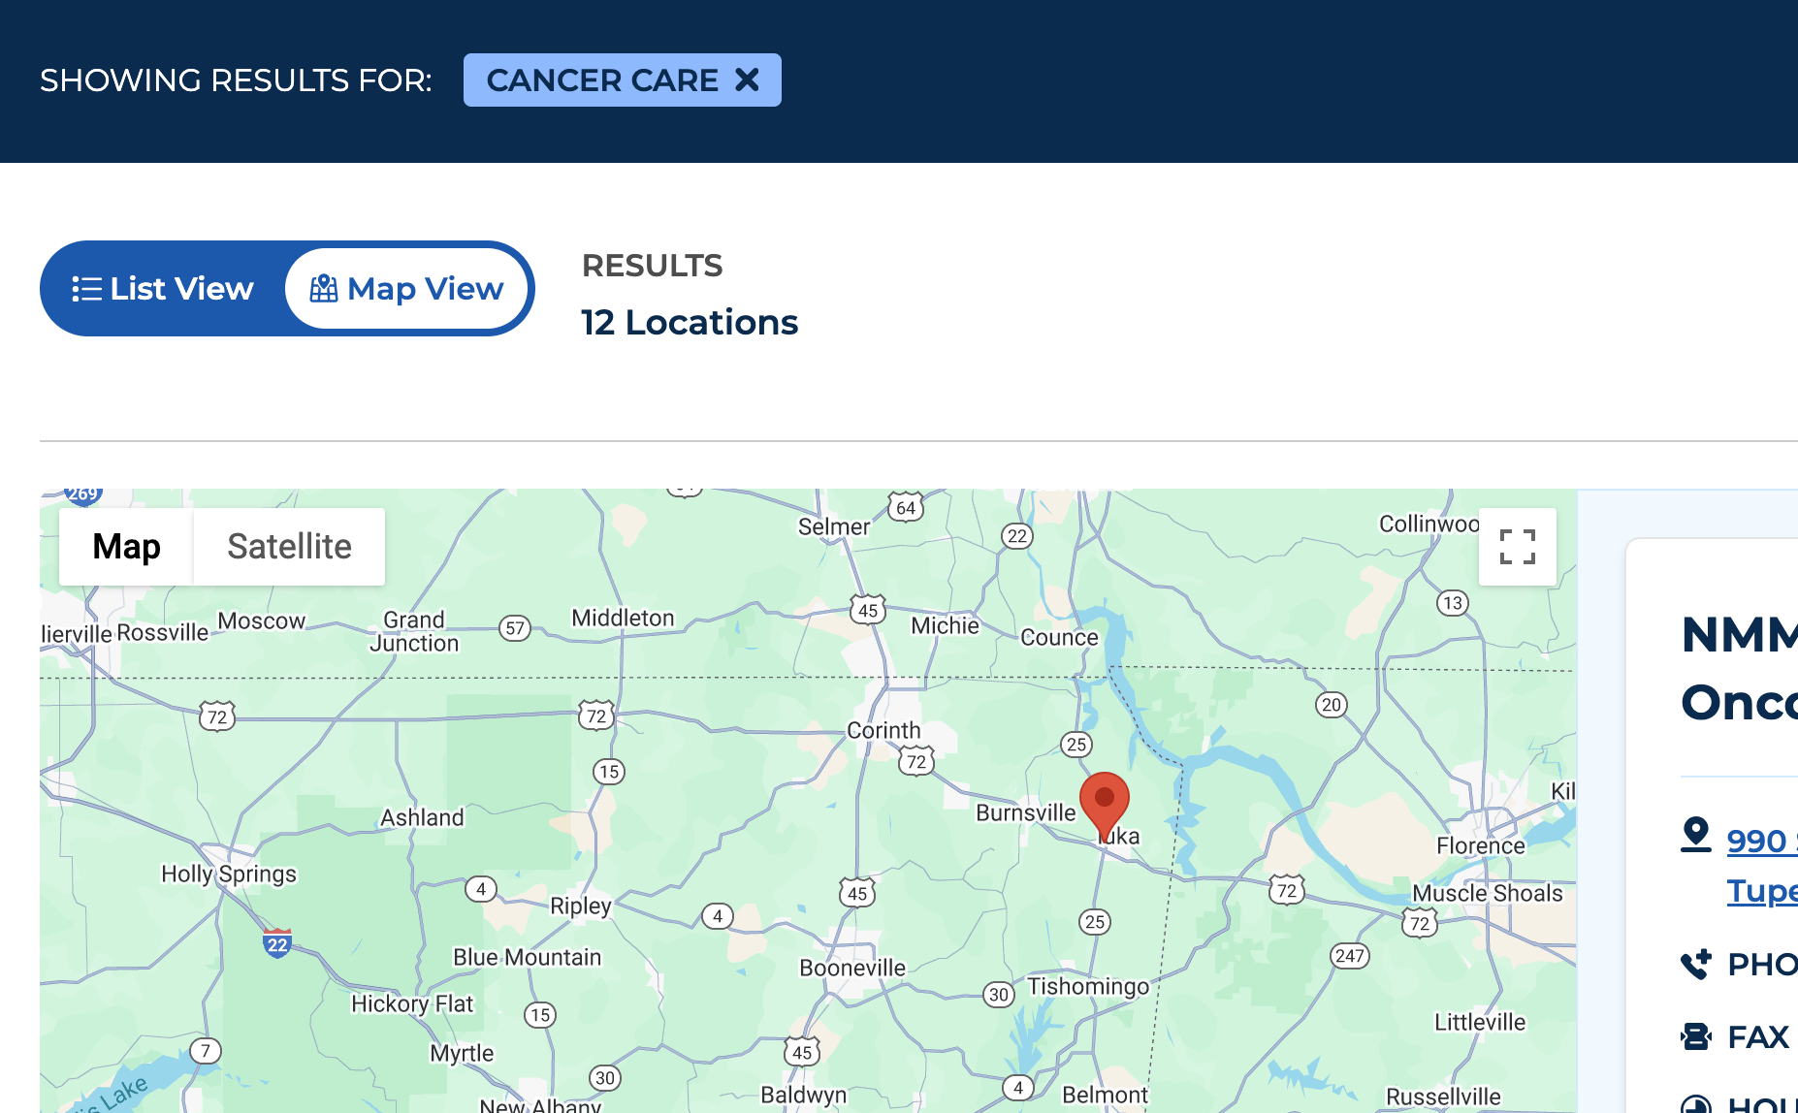Select the Map layer tab

click(126, 547)
